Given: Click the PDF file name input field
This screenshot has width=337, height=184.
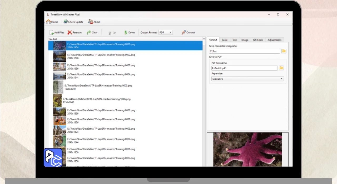Looking at the screenshot, I should [244, 68].
